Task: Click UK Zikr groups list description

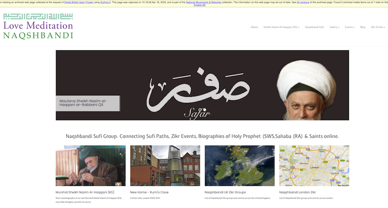Action: click(237, 198)
